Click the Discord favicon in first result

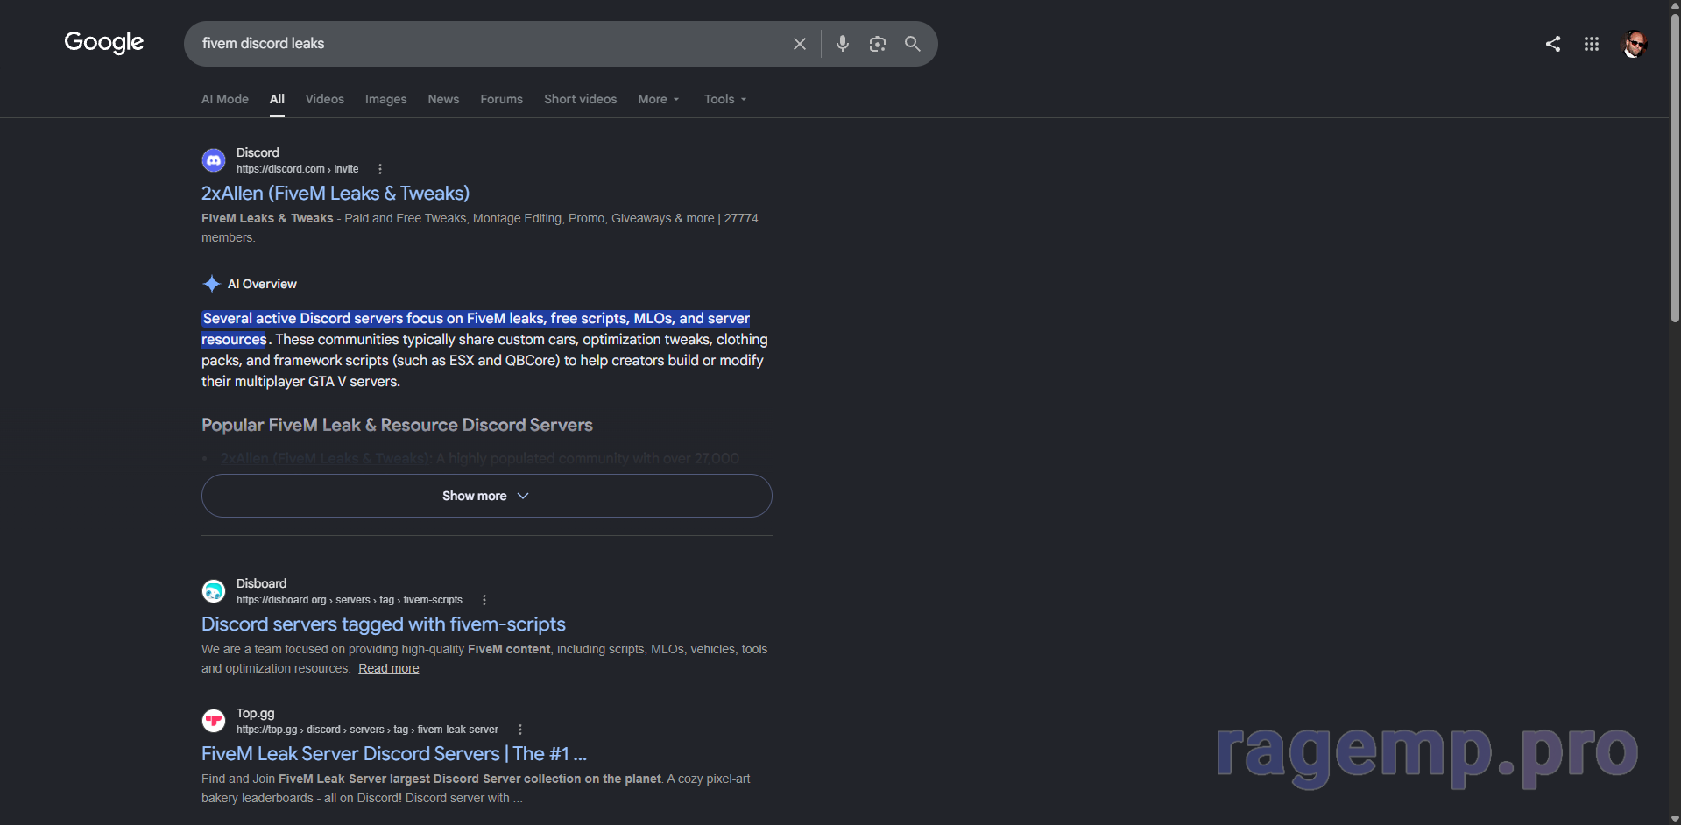point(214,160)
